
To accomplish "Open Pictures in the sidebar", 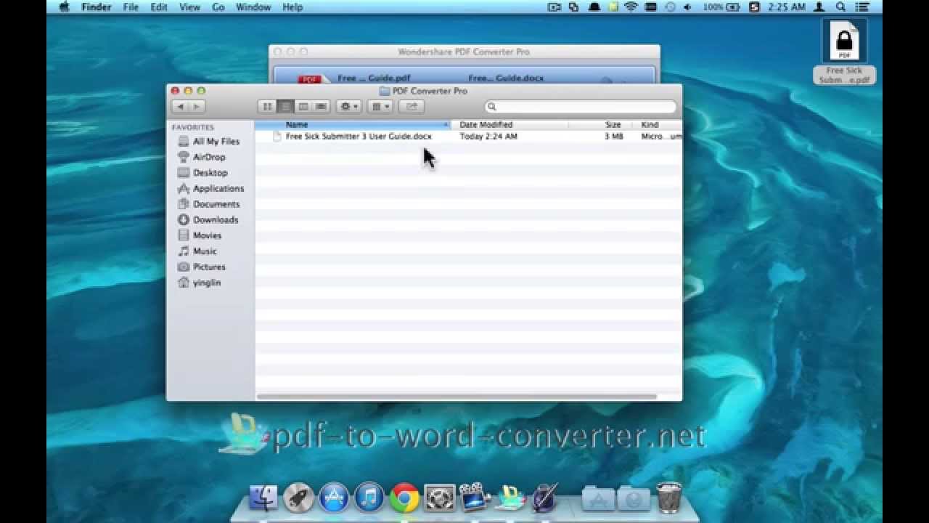I will tap(202, 267).
